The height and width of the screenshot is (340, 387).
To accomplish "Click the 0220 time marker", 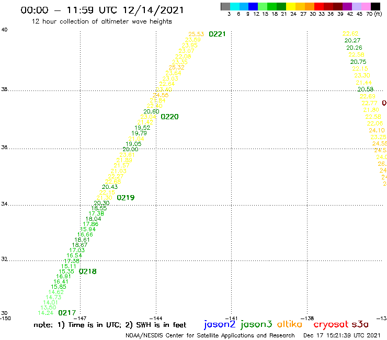I will 169,117.
